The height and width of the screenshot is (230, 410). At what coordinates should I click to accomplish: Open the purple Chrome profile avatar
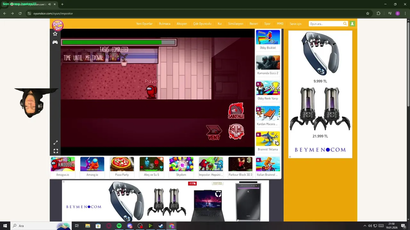click(x=398, y=13)
